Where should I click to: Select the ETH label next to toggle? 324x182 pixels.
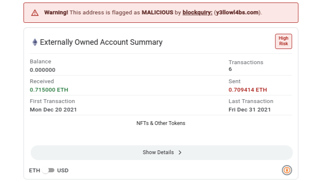35,171
